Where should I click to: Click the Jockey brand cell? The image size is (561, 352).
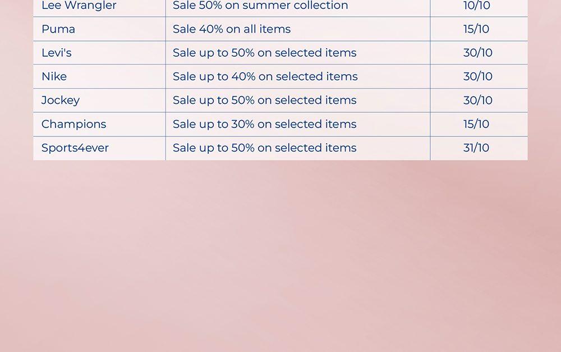(x=61, y=100)
